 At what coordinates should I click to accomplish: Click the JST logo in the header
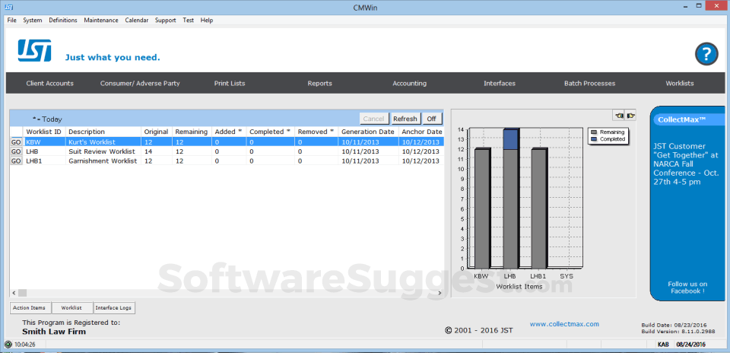click(34, 50)
